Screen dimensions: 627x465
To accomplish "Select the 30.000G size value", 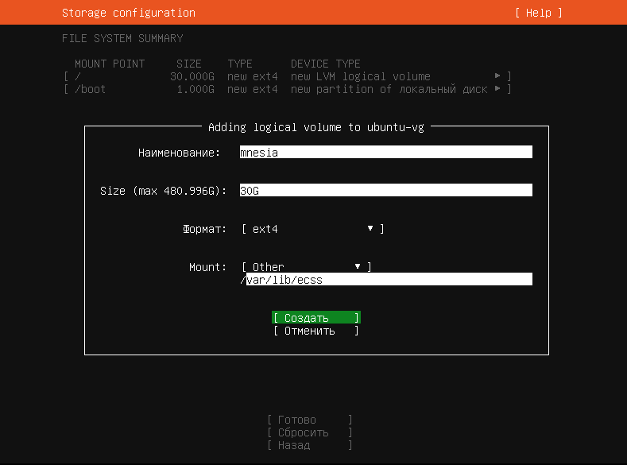I will (x=192, y=76).
